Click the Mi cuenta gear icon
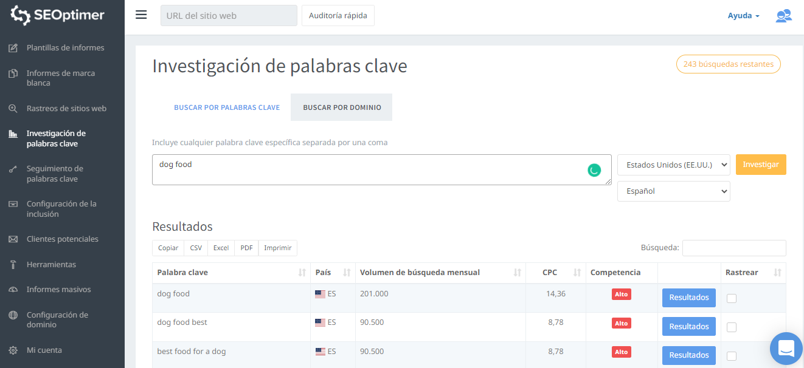The image size is (804, 368). [x=13, y=350]
